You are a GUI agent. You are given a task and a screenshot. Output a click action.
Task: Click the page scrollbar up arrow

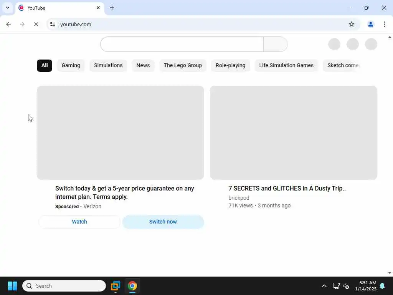(390, 37)
